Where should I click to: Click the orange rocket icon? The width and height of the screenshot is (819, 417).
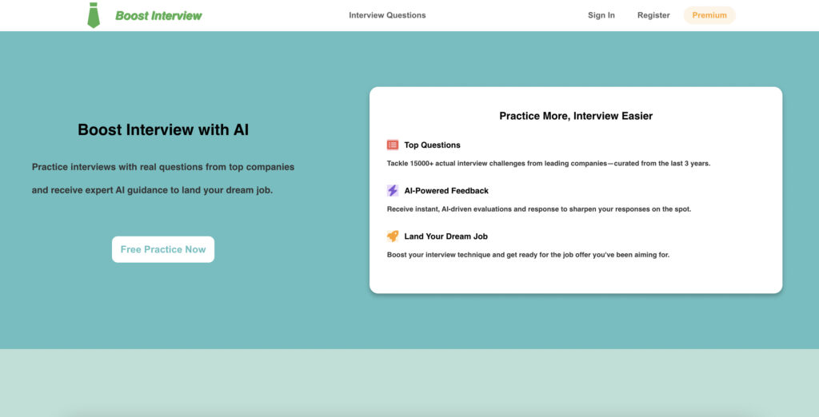pos(392,236)
